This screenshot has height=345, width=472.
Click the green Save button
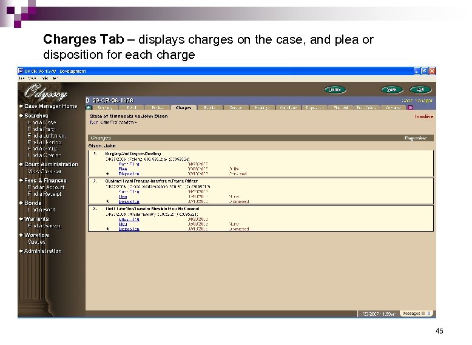click(x=392, y=90)
